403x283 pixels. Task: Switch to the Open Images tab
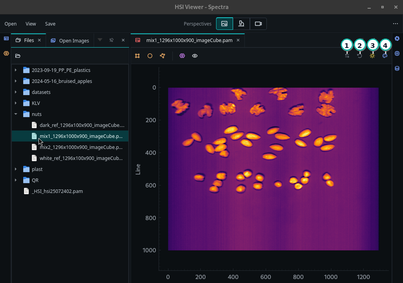(70, 40)
